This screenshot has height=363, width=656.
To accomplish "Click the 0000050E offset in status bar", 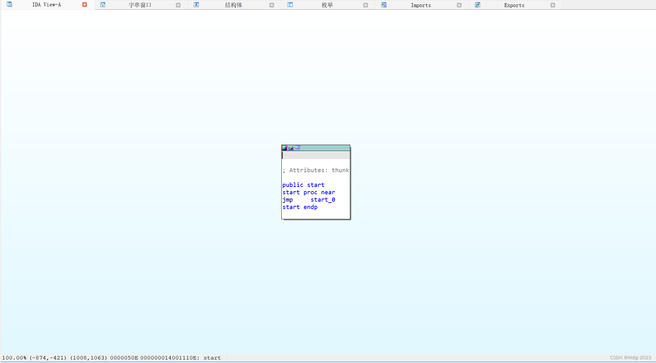I will [124, 358].
